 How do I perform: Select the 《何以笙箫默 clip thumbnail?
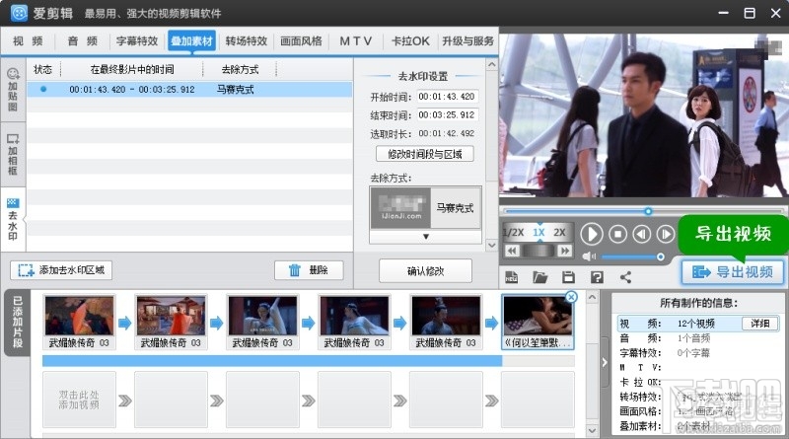[x=538, y=323]
